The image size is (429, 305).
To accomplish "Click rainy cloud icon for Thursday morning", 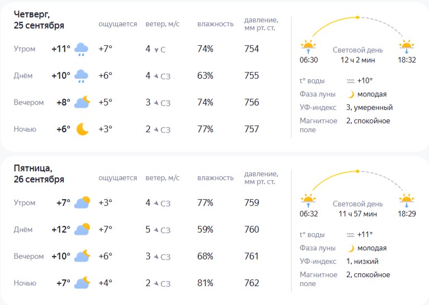I will click(81, 49).
